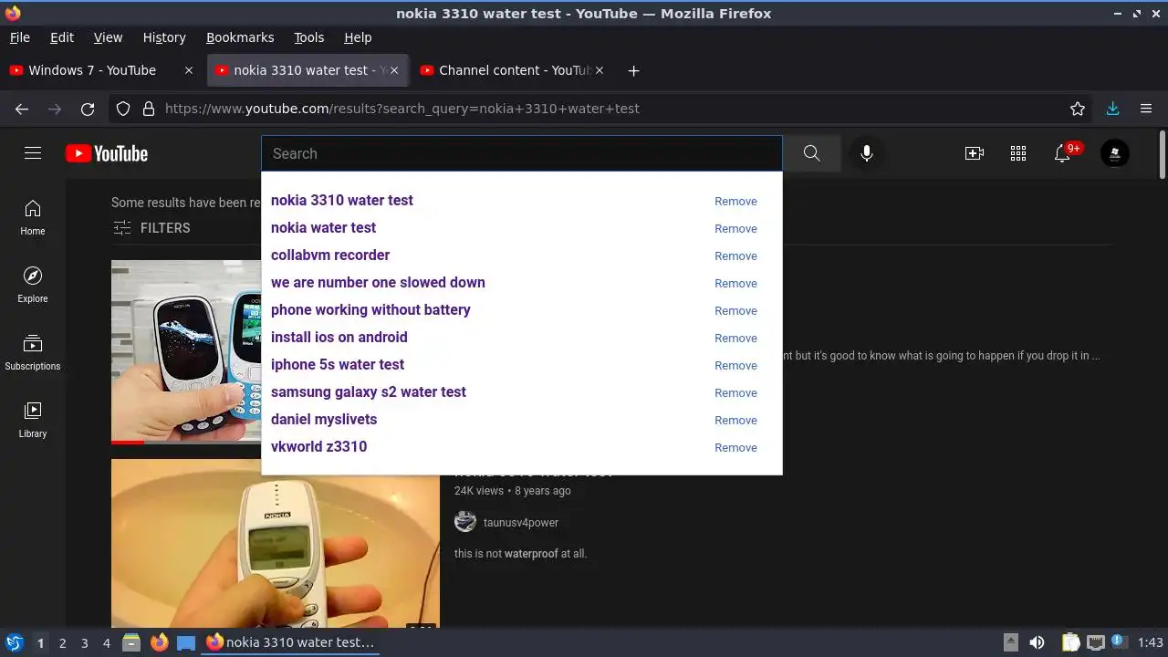
Task: Select suggestion 'samsung galaxy s2 water test'
Action: coord(369,391)
